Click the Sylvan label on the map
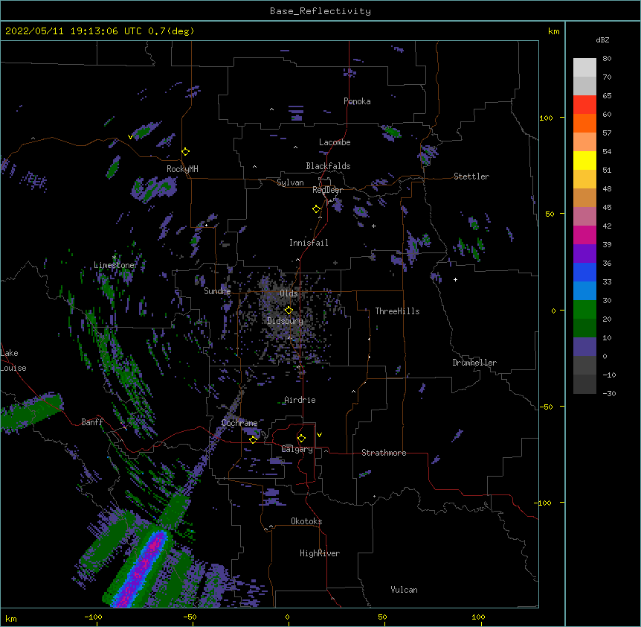This screenshot has width=641, height=627. pos(290,182)
